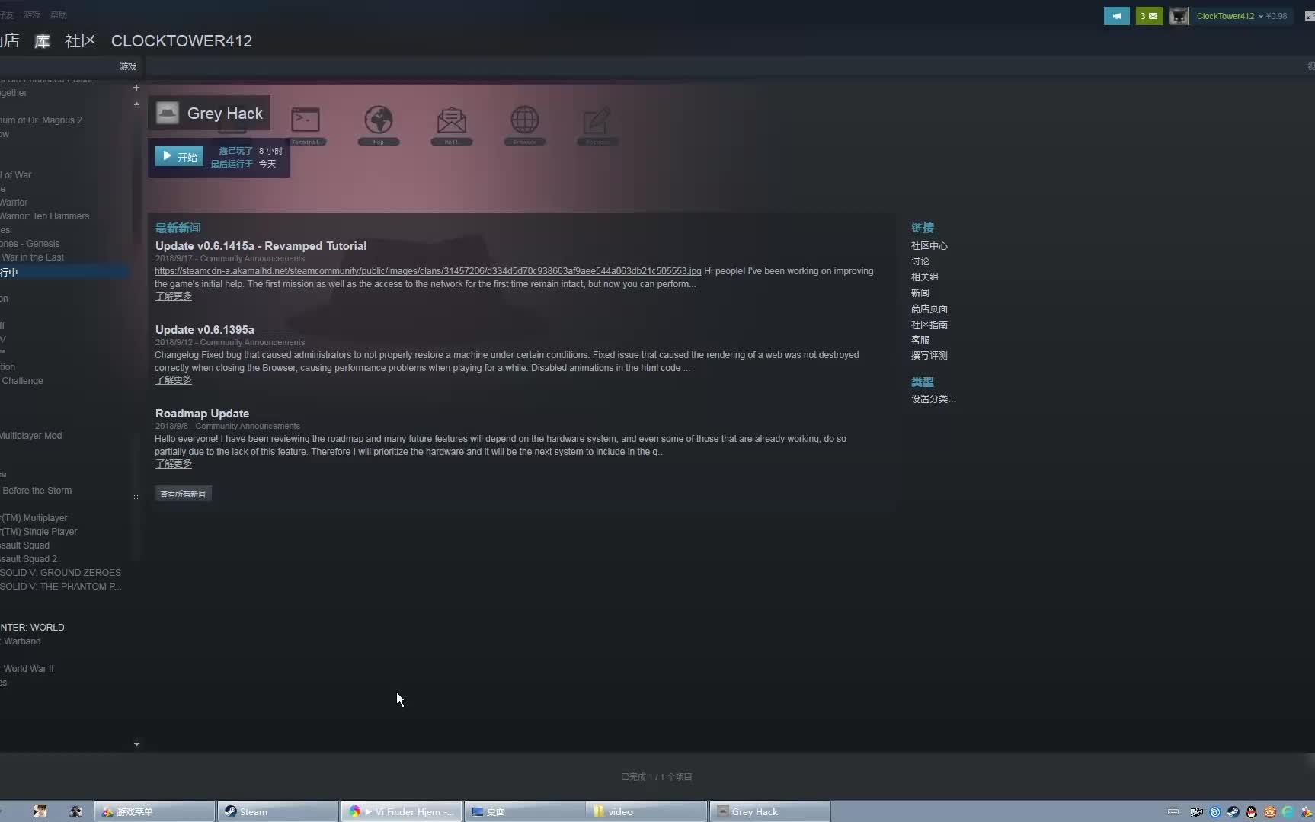The width and height of the screenshot is (1315, 822).
Task: Open the 帮助 help menu
Action: click(59, 14)
